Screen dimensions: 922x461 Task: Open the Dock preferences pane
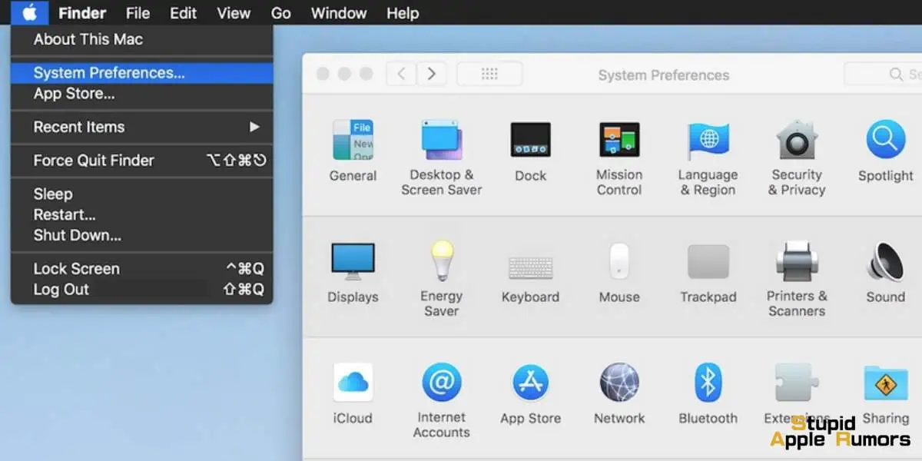530,151
